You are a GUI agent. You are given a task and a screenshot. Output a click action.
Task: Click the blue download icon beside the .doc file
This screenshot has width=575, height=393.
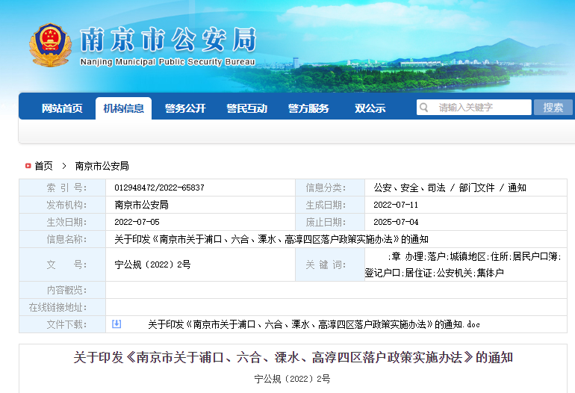116,324
